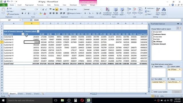Click the Windows search box
The image size is (183, 103).
tap(29, 100)
